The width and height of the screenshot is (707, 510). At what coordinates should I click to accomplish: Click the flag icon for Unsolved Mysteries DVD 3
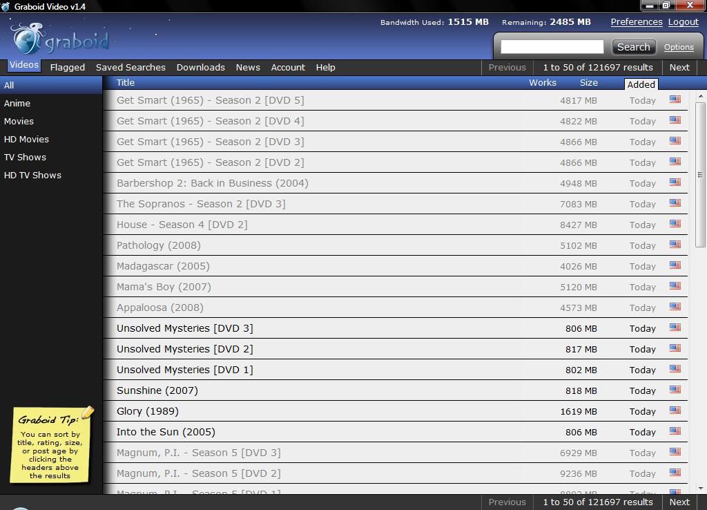click(675, 328)
